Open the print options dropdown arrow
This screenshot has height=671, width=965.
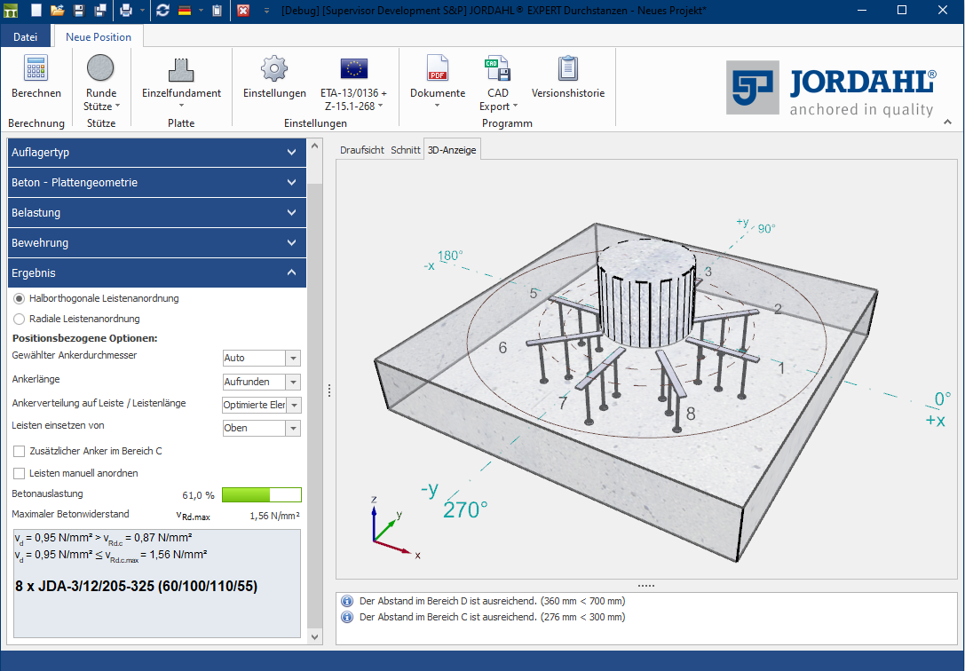click(142, 10)
